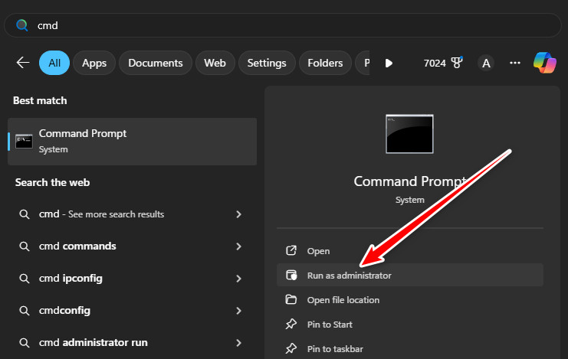568x359 pixels.
Task: Open the Command Prompt best match result
Action: pyautogui.click(x=132, y=141)
